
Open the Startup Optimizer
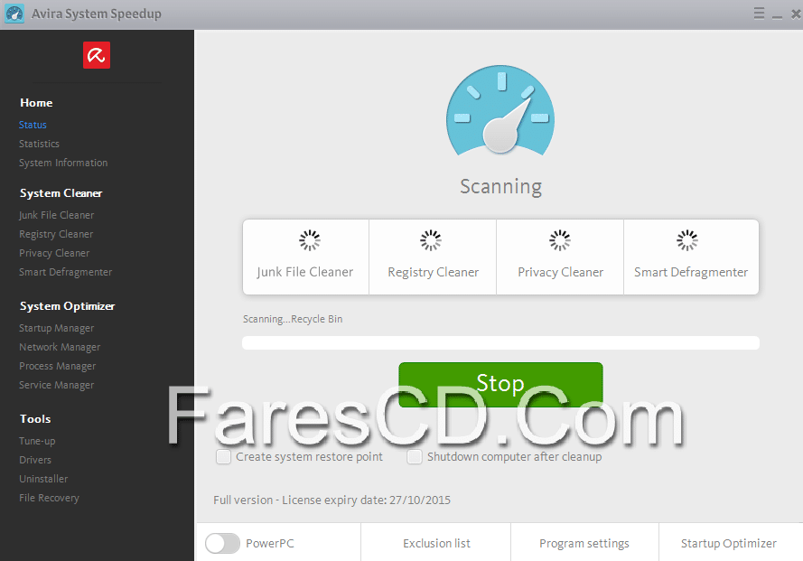point(729,543)
